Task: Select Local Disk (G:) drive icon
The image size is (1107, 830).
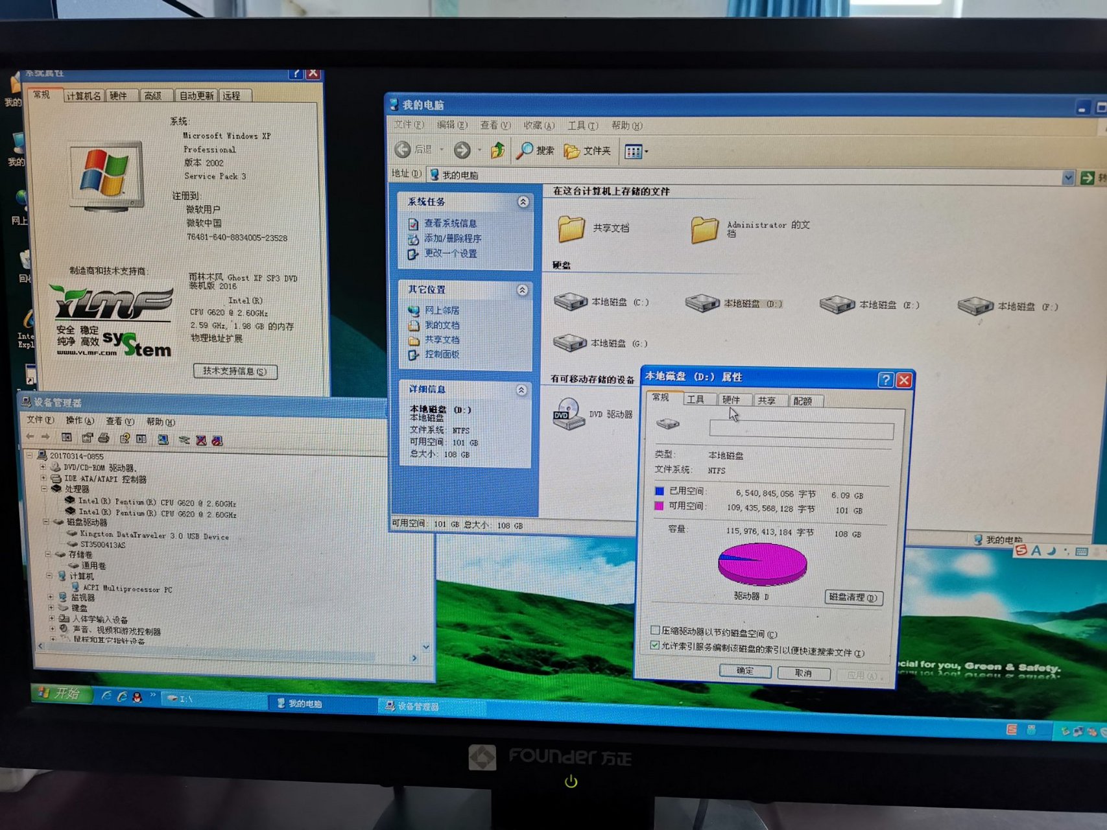Action: 570,342
